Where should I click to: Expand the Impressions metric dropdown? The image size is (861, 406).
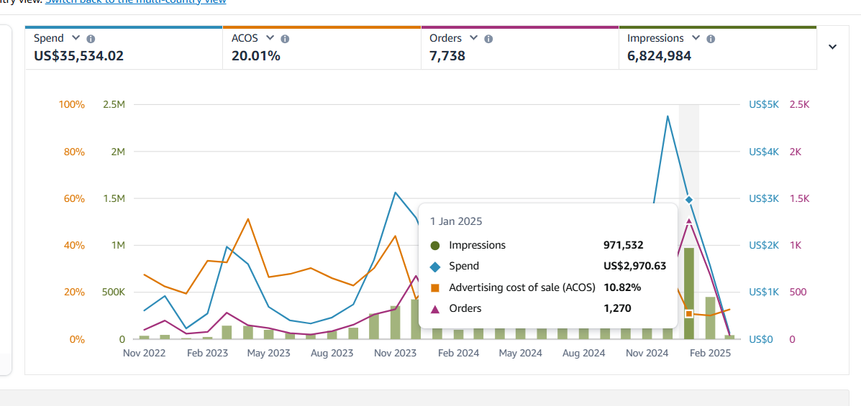[x=696, y=38]
